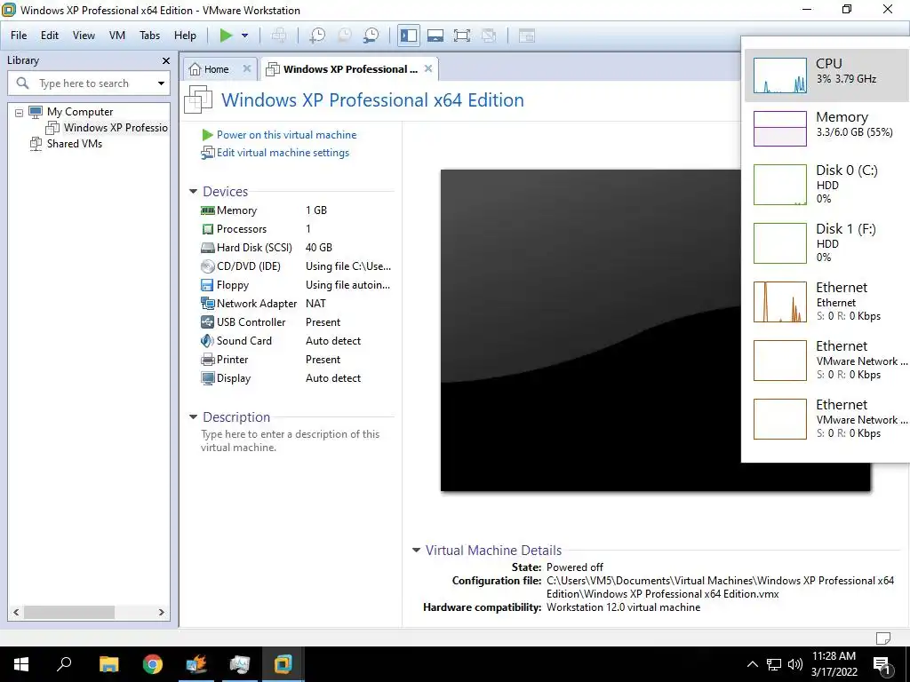Open the Edit menu
The image size is (910, 682).
click(50, 36)
